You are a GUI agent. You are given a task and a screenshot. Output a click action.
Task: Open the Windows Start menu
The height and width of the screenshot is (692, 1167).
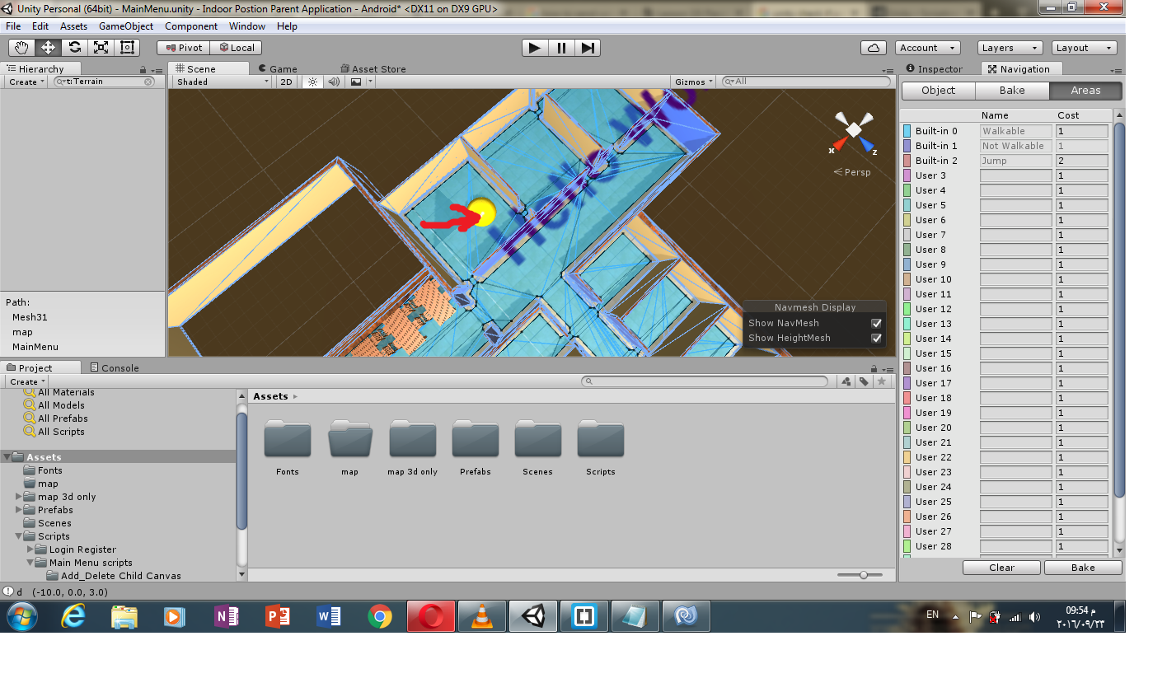click(22, 616)
